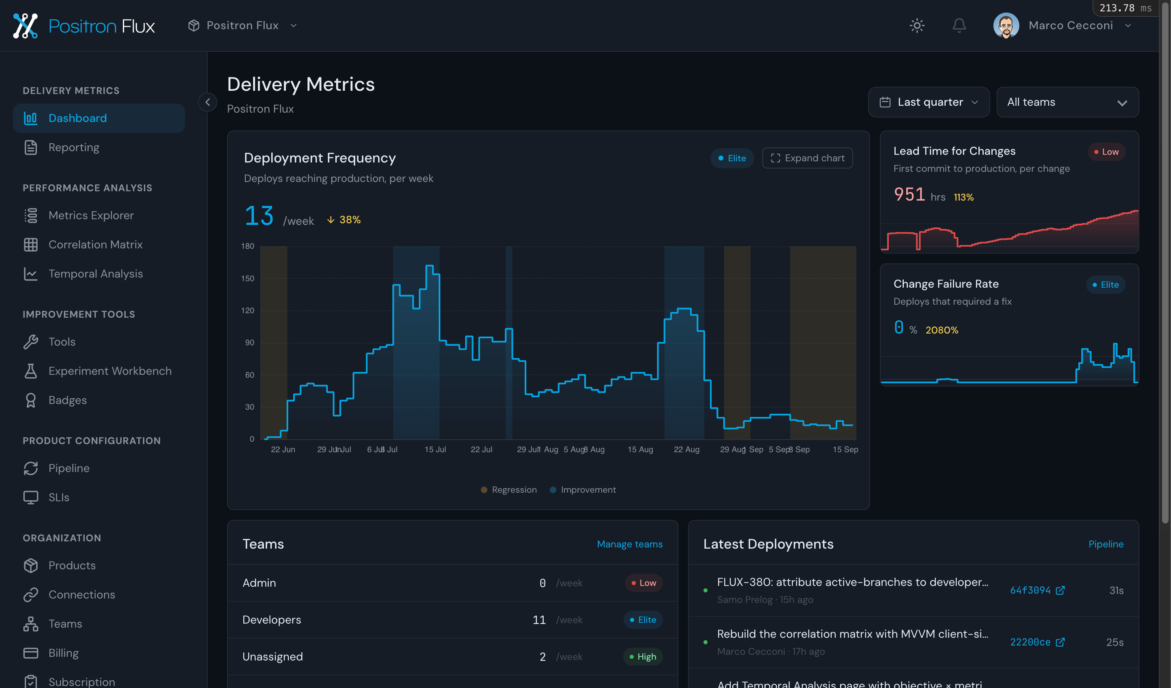
Task: Click the Correlation Matrix grid icon
Action: [x=31, y=245]
